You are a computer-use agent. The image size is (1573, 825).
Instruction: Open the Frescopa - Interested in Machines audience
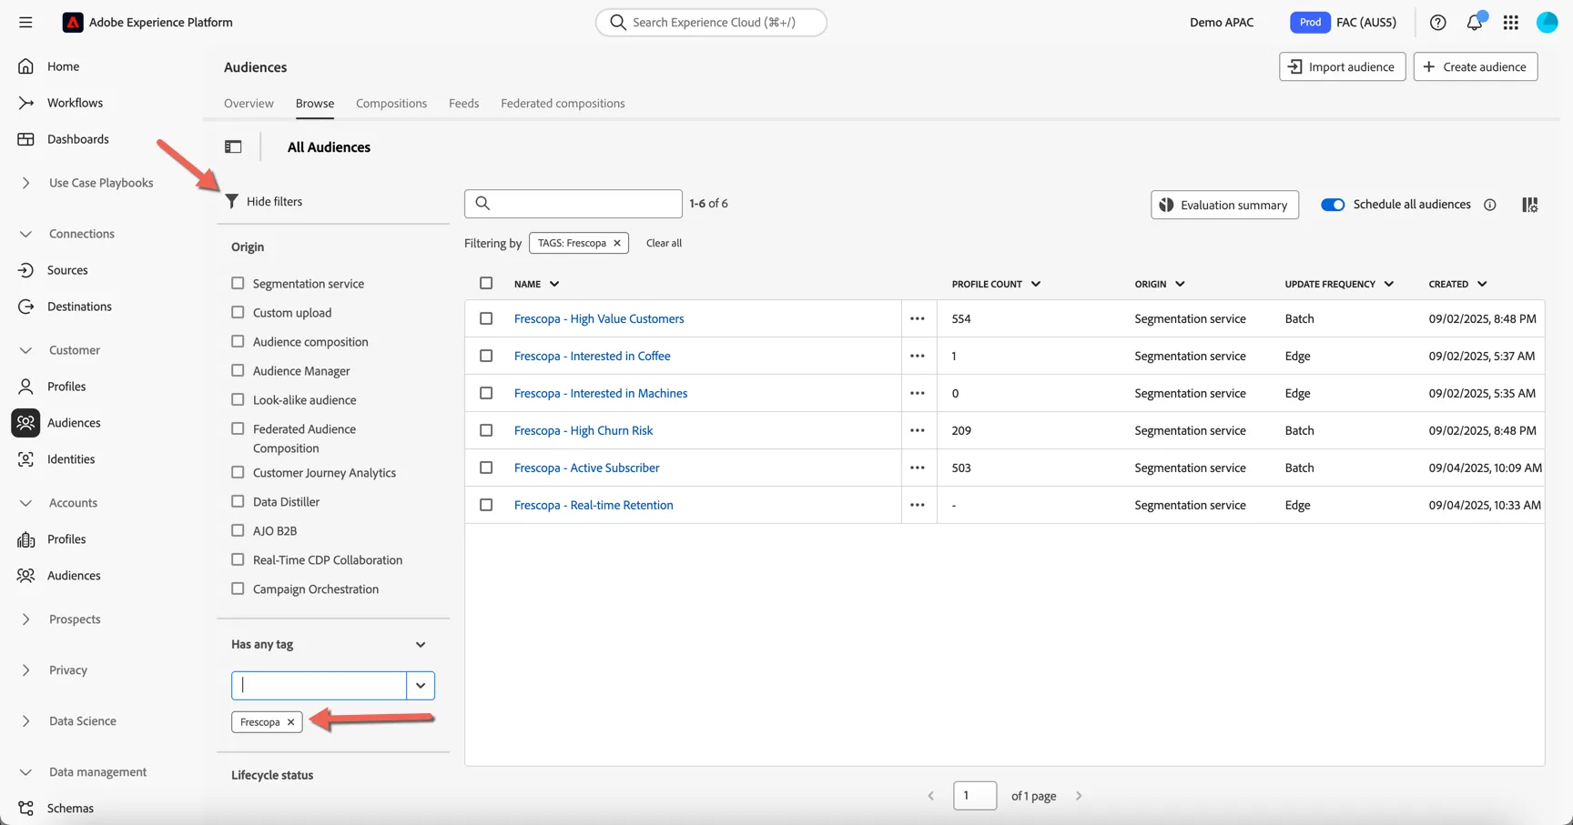[x=601, y=393]
